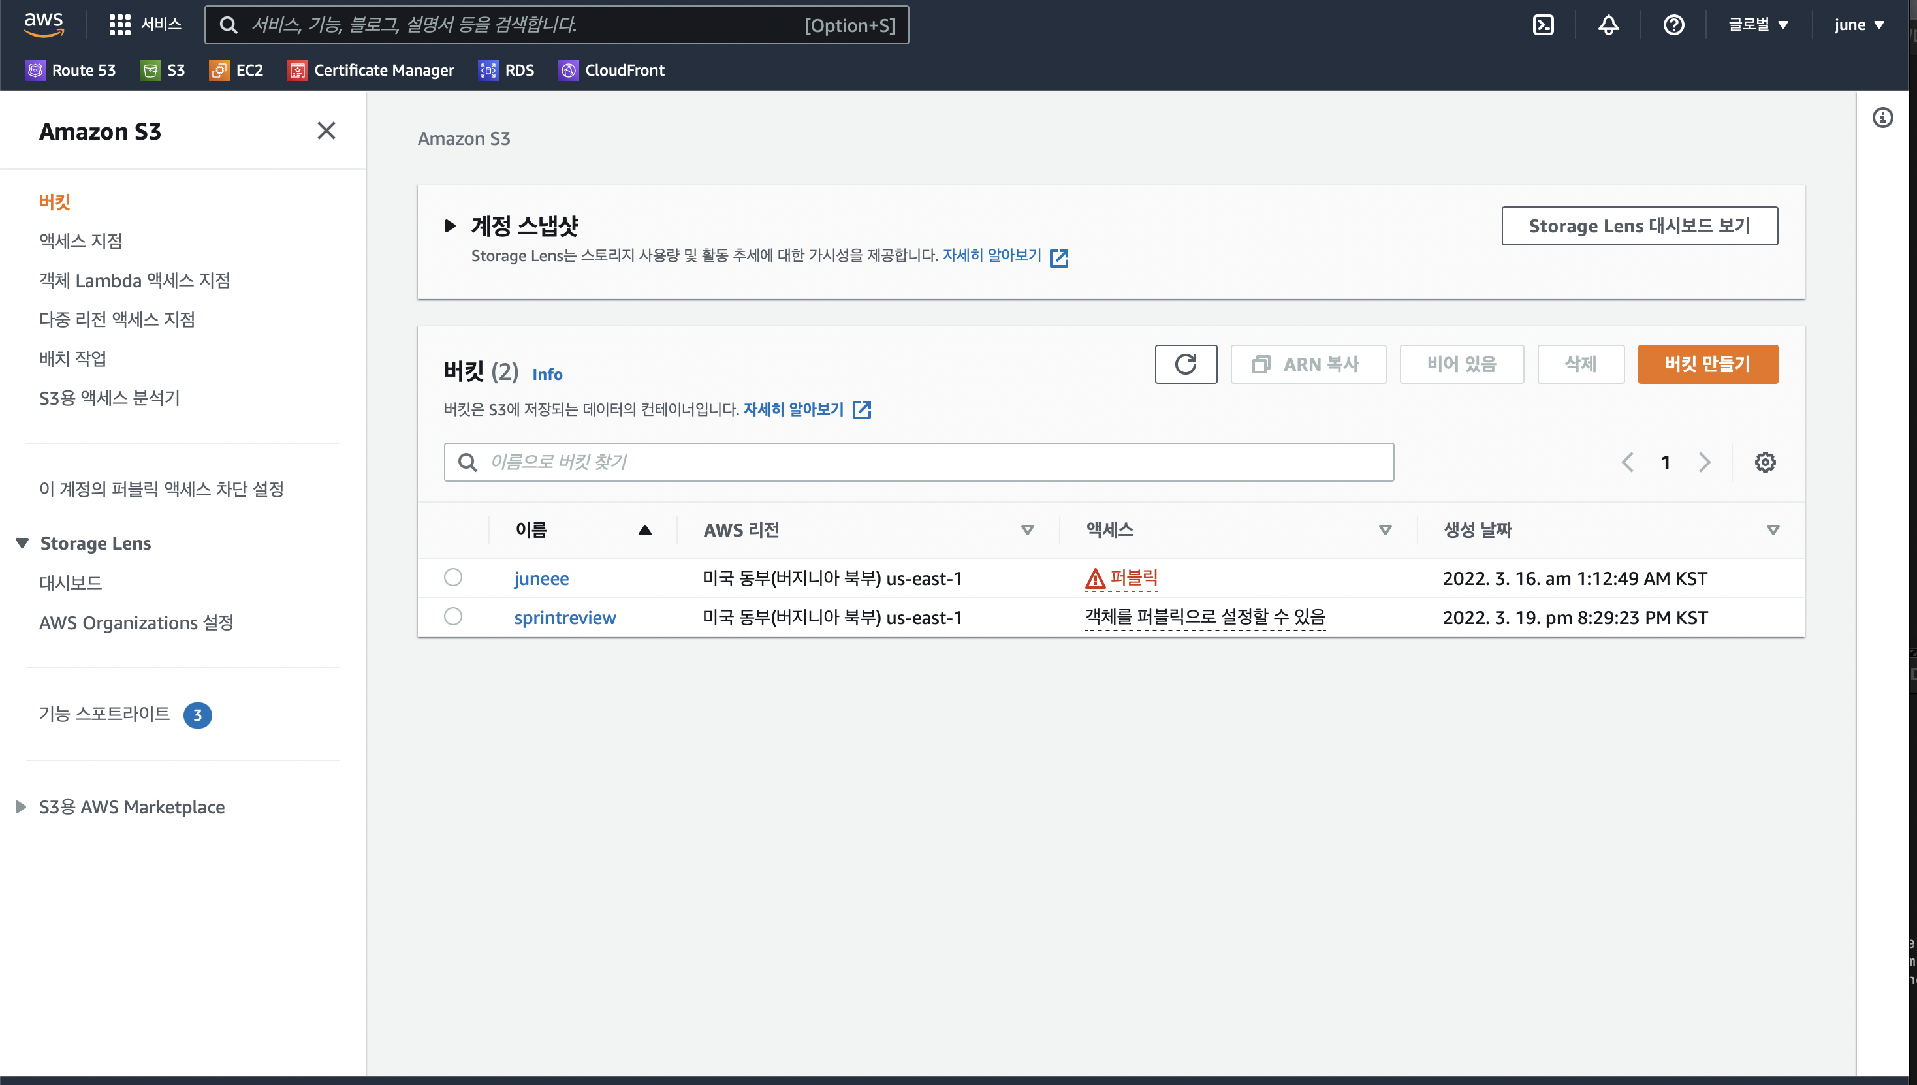Click the RDS shortcut icon
Screen dimensions: 1917x1085
click(x=488, y=70)
